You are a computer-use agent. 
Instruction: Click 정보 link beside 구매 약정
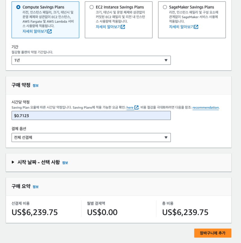tap(36, 86)
